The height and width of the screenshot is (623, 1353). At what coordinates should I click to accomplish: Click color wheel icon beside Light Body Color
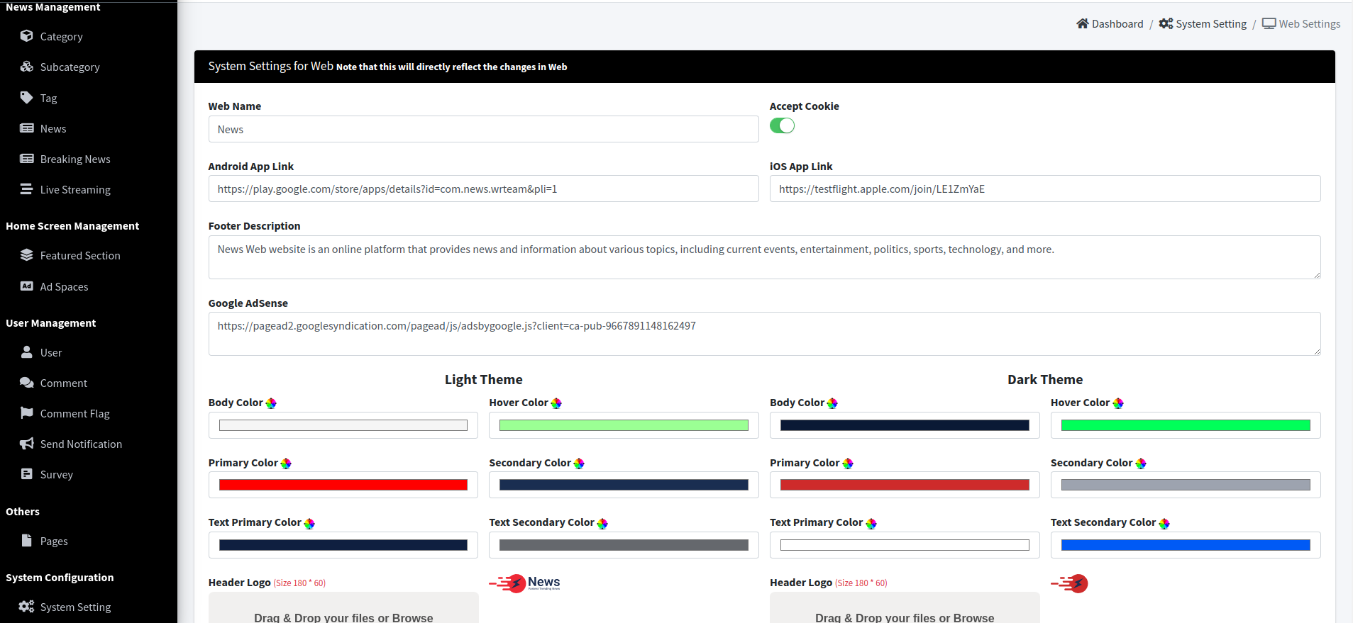tap(271, 403)
